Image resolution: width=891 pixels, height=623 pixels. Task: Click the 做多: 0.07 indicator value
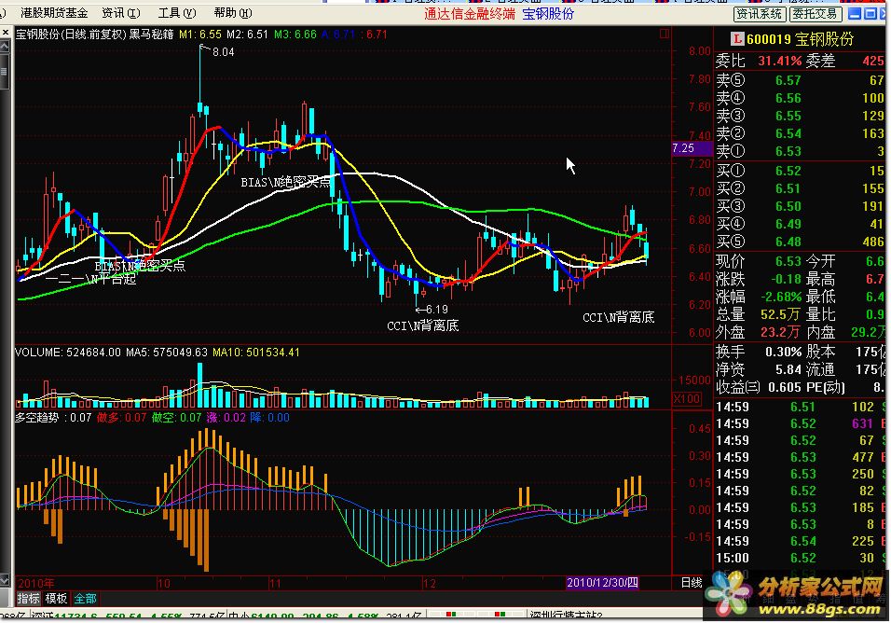(121, 418)
